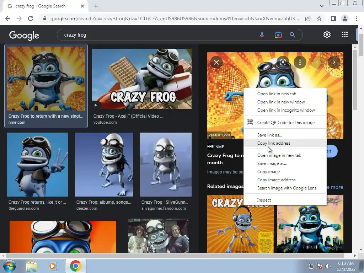Go to previous preview image

pyautogui.click(x=317, y=62)
